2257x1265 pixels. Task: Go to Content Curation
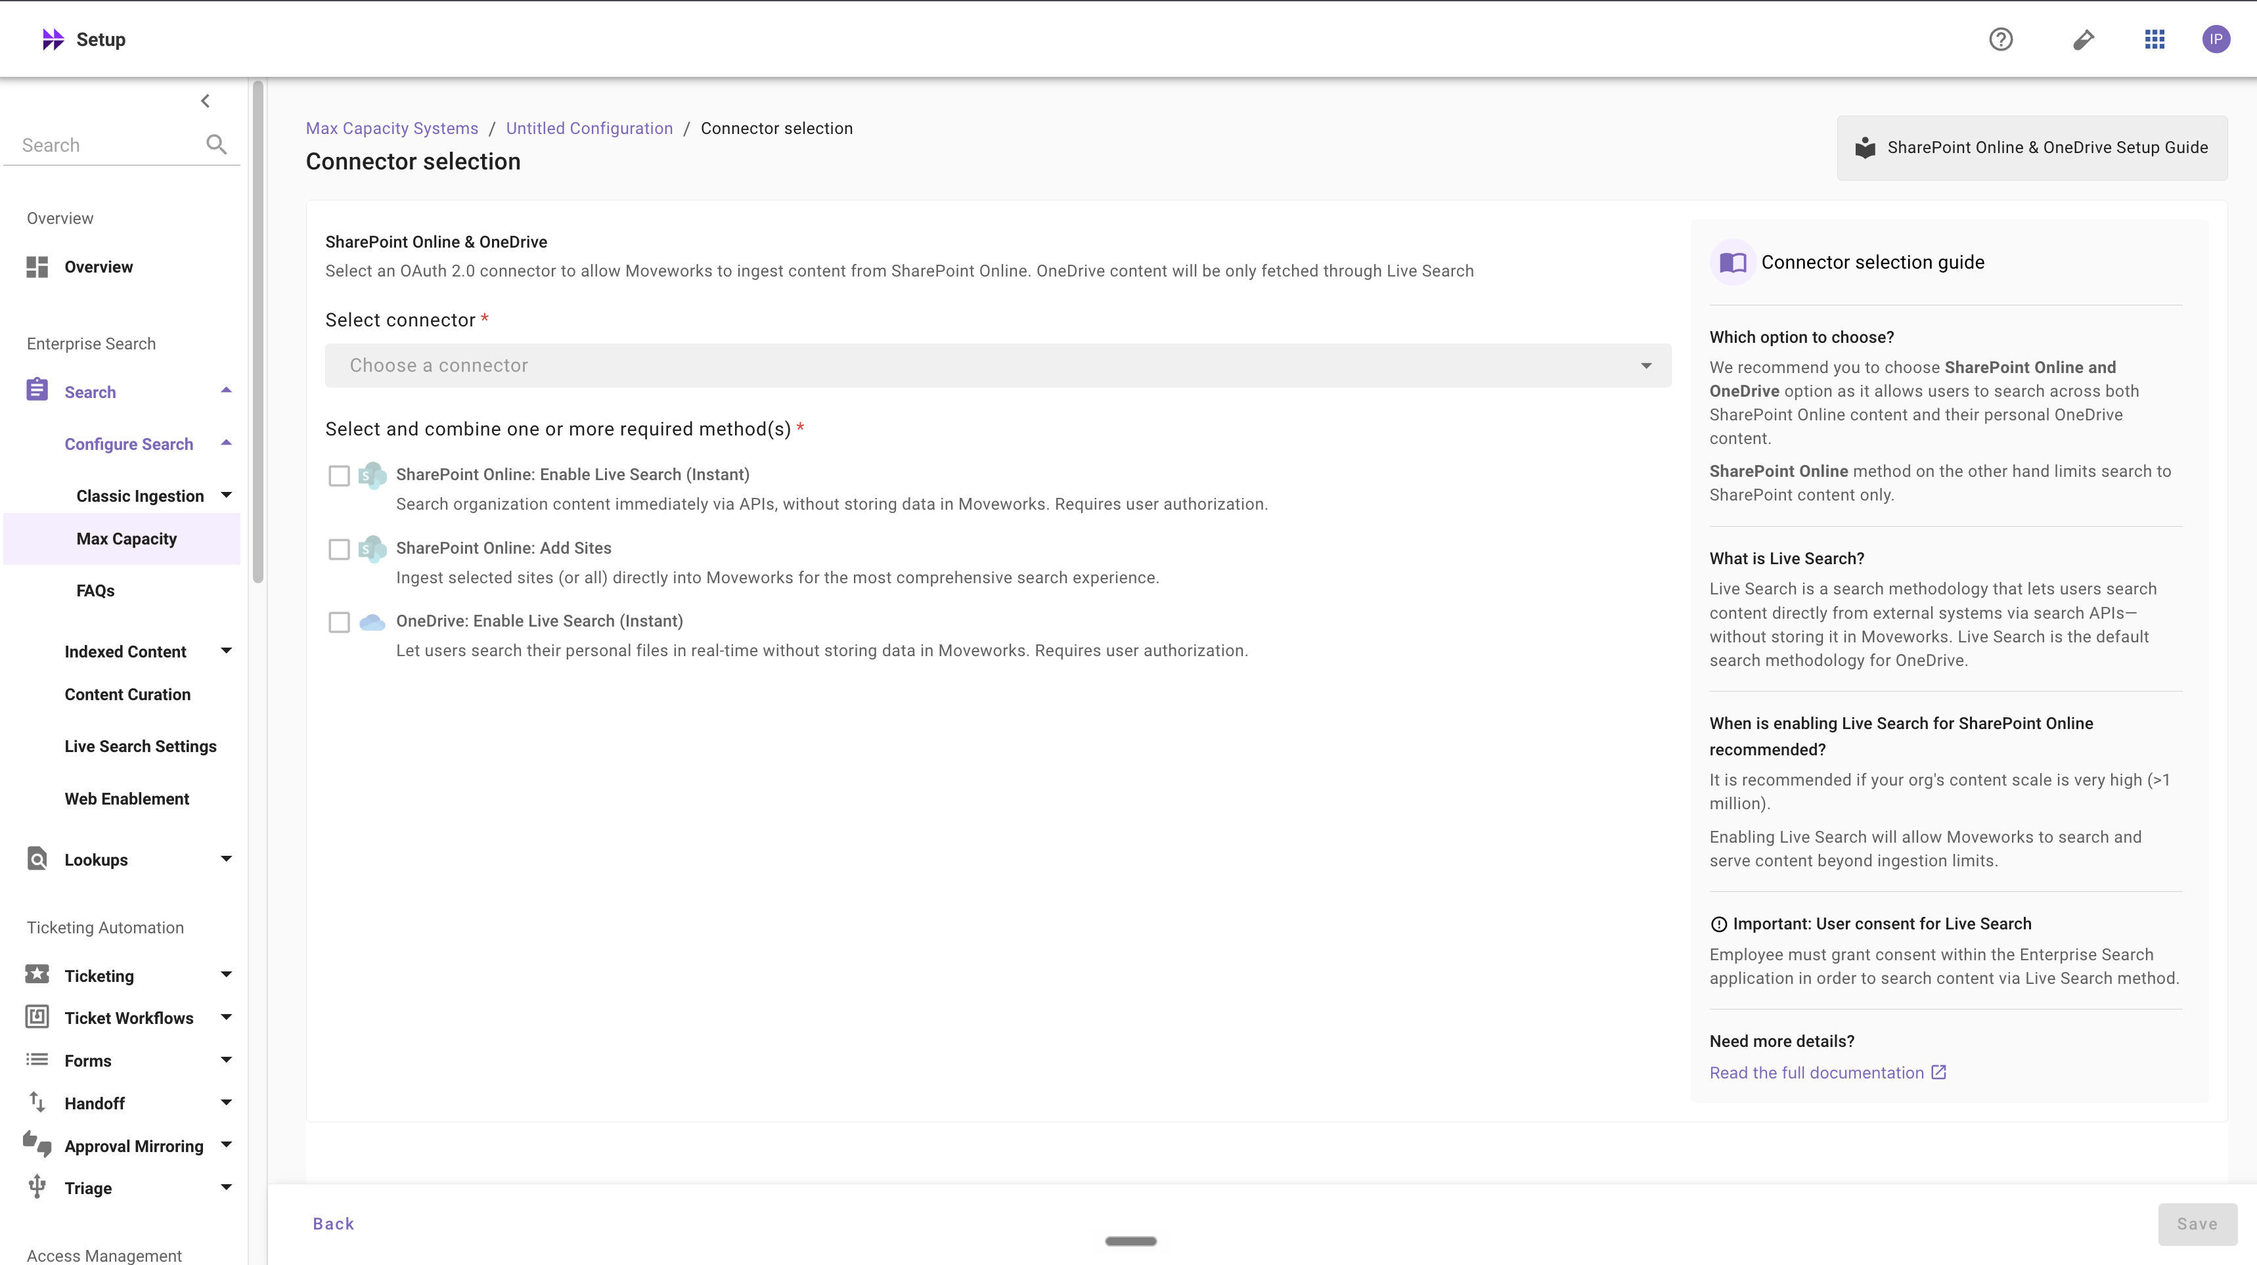pos(128,695)
